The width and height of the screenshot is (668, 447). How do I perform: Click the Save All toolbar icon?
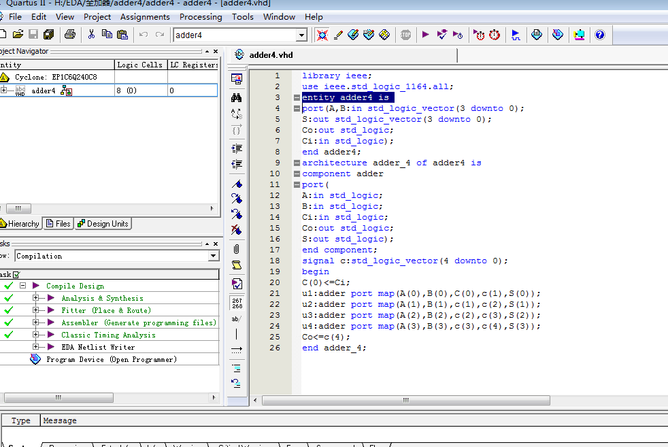[x=49, y=35]
